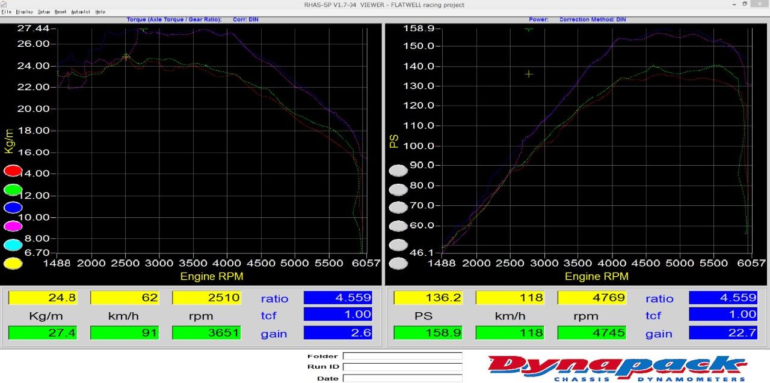This screenshot has height=383, width=770.
Task: Click the Date input field
Action: 402,378
